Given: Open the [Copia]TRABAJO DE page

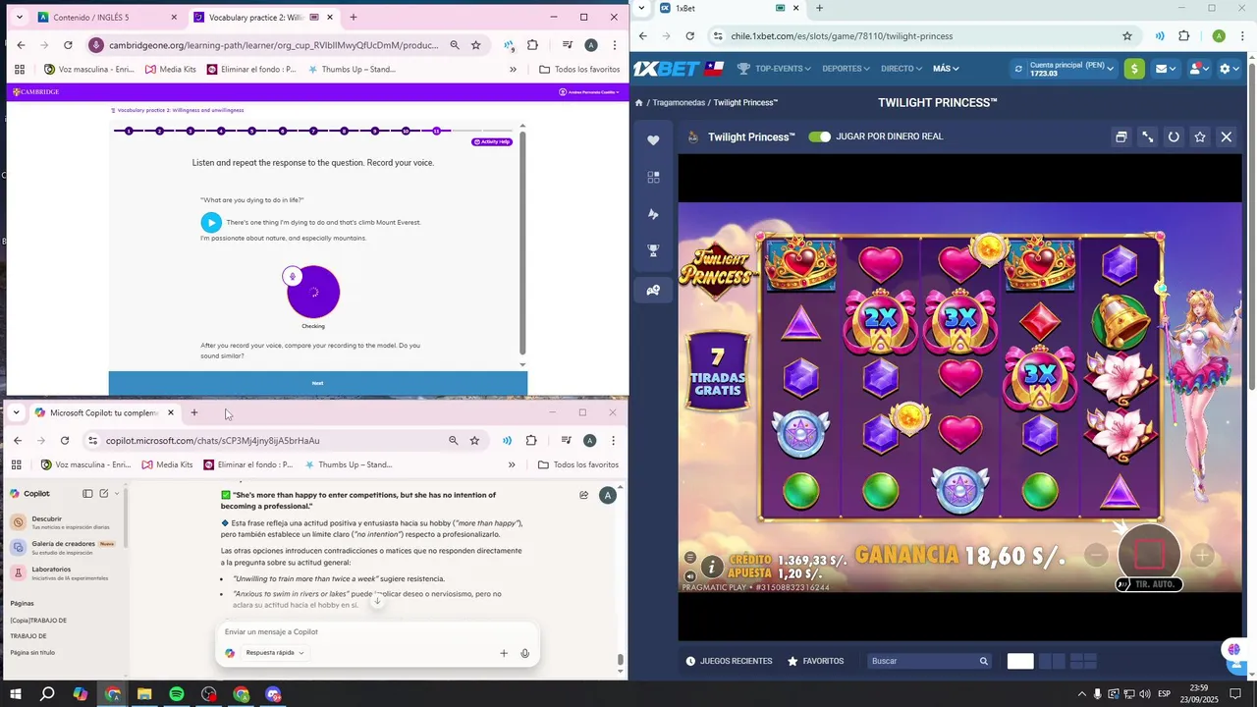Looking at the screenshot, I should point(39,621).
